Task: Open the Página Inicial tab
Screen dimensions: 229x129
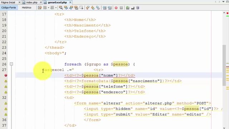Action: 8,3
